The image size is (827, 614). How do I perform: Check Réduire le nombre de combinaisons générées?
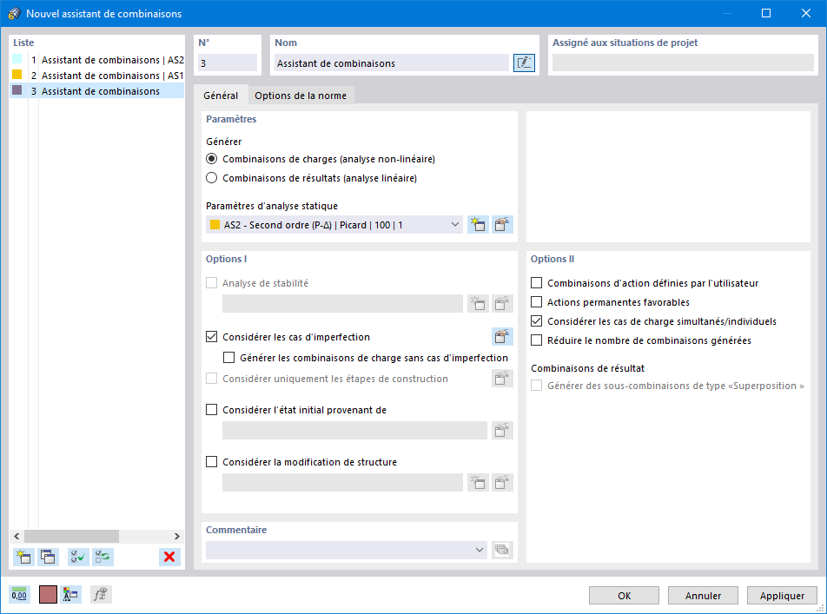point(536,340)
